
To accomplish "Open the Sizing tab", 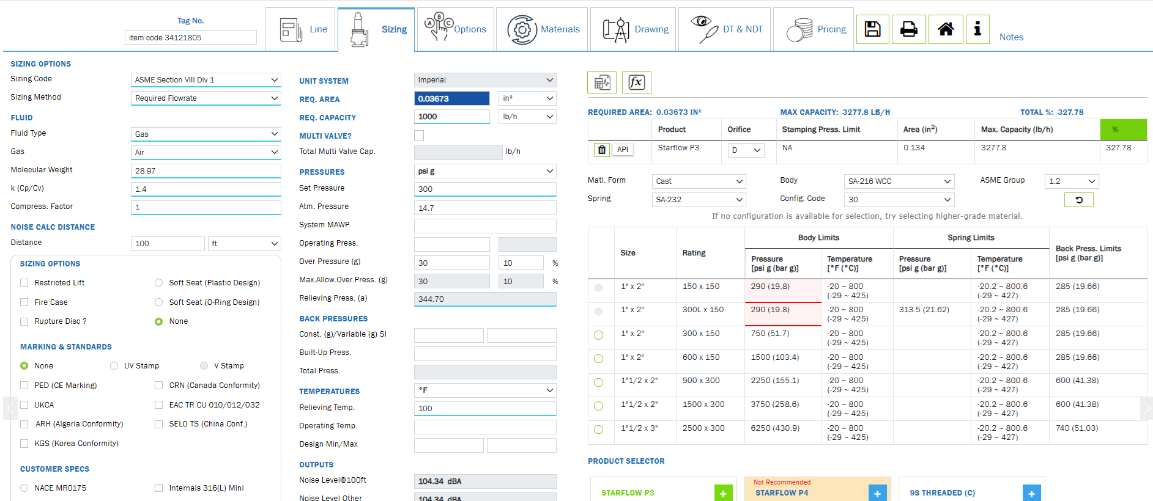I will coord(376,29).
